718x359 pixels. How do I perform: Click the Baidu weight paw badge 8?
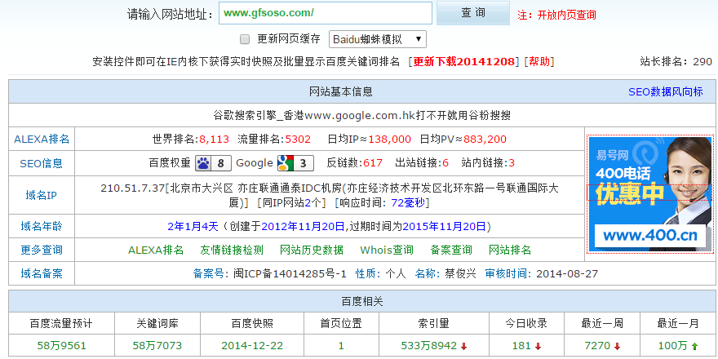tap(213, 163)
